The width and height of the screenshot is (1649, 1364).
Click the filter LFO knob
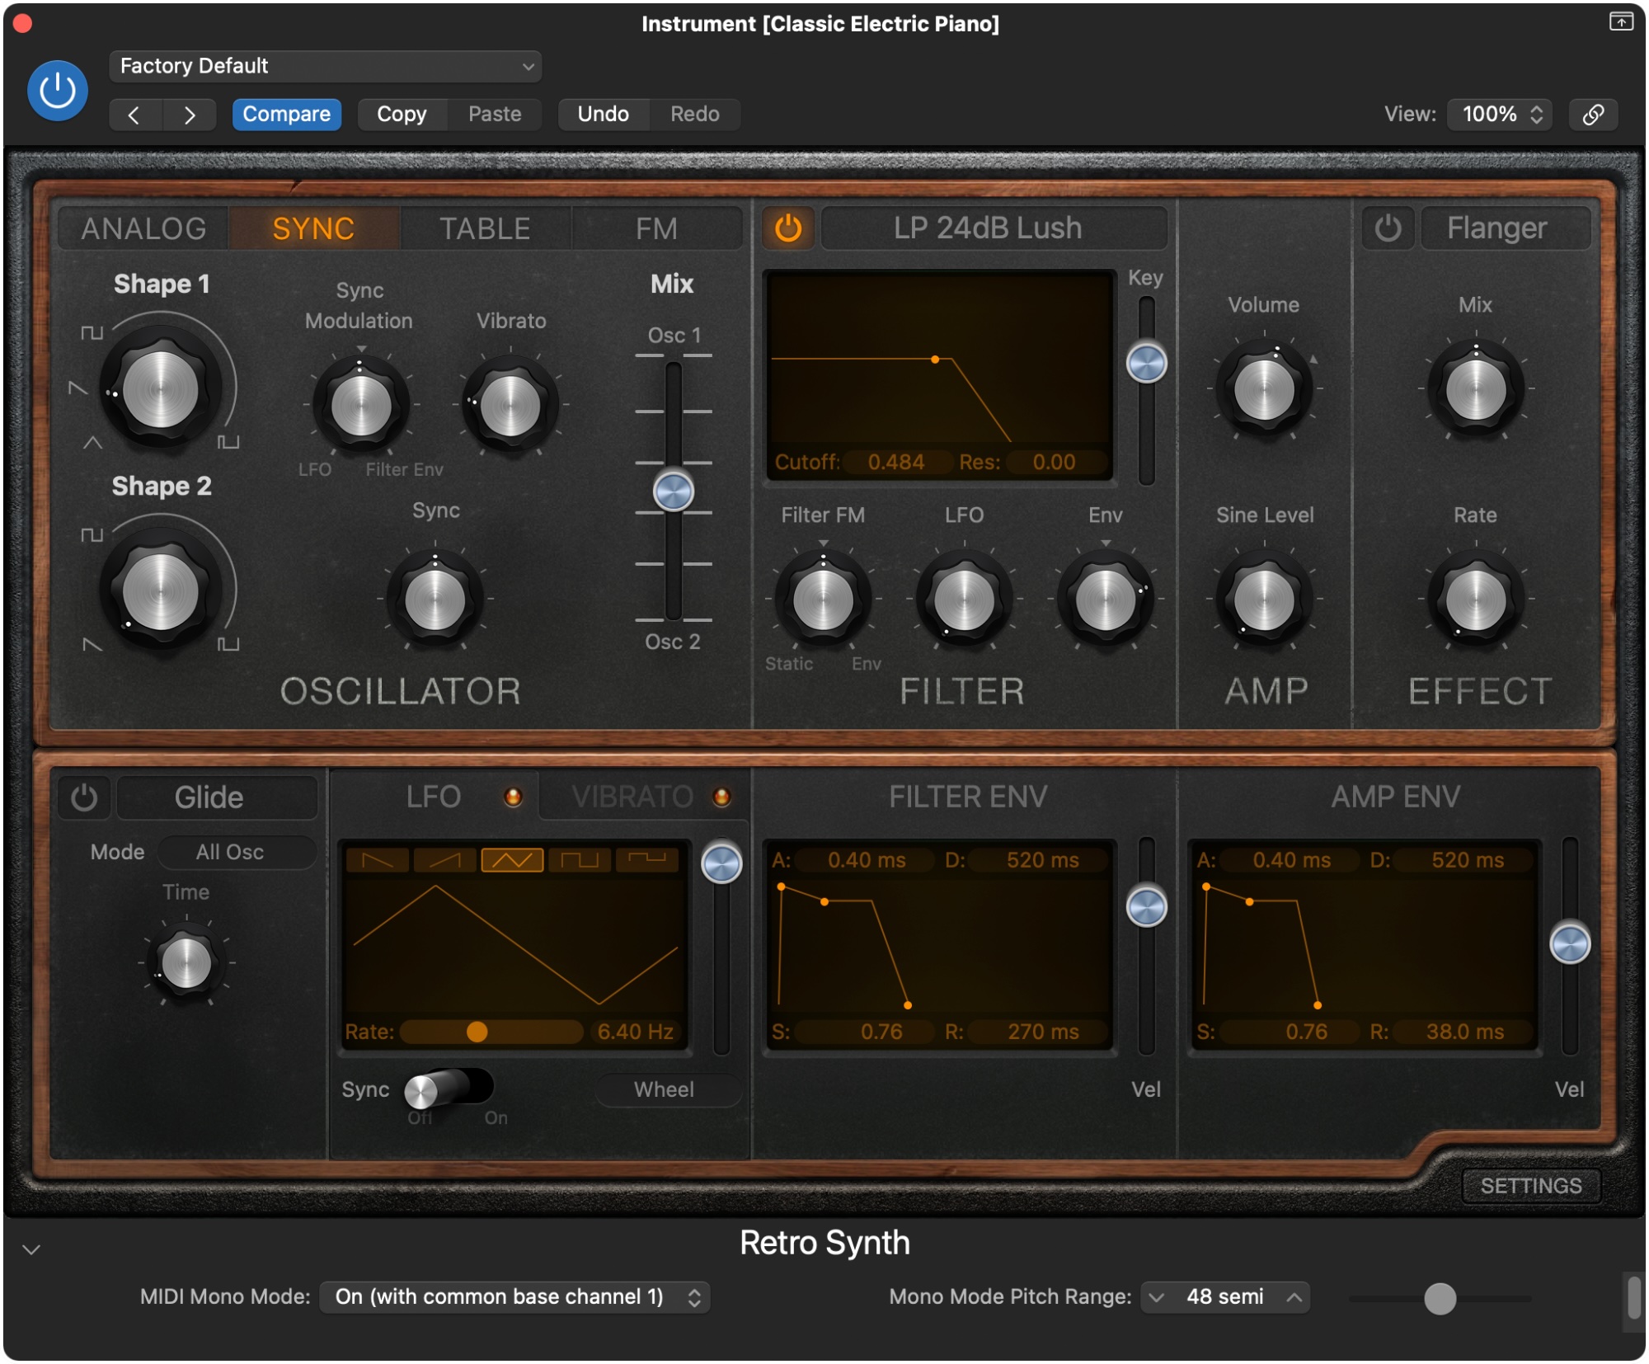point(964,600)
